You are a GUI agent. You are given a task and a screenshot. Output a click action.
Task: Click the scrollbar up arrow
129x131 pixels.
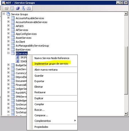pos(126,14)
